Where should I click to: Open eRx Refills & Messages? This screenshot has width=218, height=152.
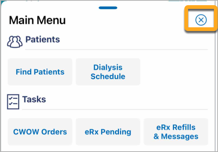176,132
